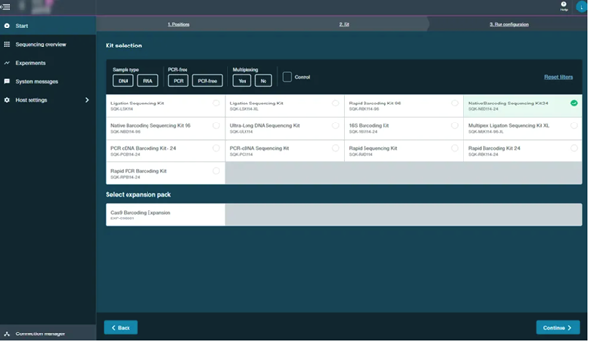This screenshot has width=591, height=342.
Task: Select Rapid Barcoding Kit 96 radio button
Action: [456, 104]
